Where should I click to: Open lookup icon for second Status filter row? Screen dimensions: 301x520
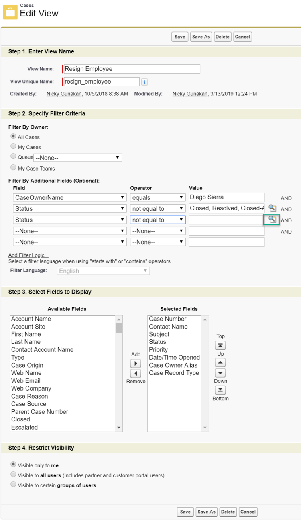(x=272, y=208)
